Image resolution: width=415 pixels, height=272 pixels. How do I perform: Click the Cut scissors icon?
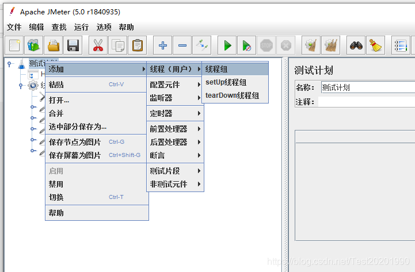tap(98, 45)
